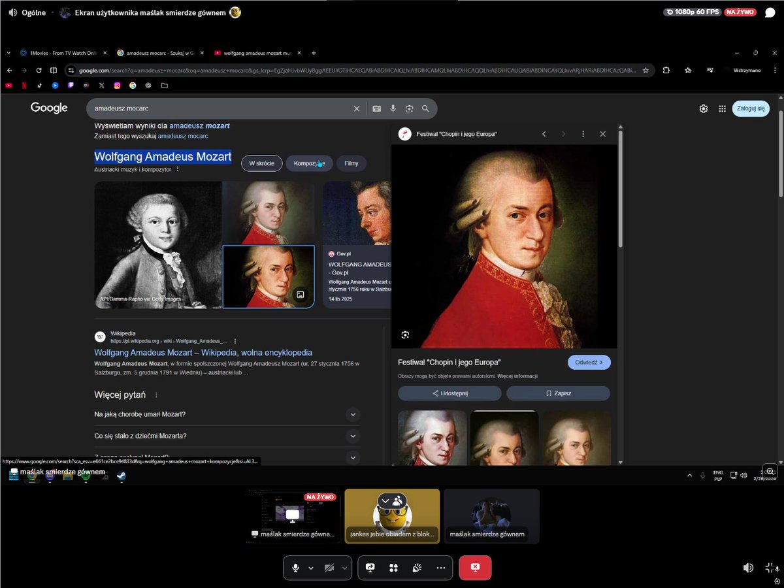This screenshot has height=588, width=784.
Task: Search inside image with lens overlay icon
Action: click(405, 335)
